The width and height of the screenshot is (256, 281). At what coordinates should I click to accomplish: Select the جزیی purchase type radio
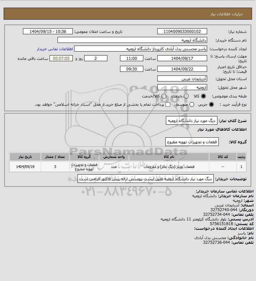click(x=211, y=104)
